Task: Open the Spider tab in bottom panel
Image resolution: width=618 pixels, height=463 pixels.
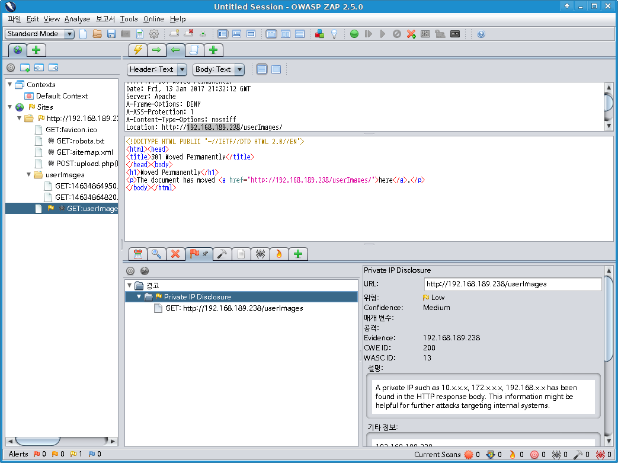Action: 260,254
